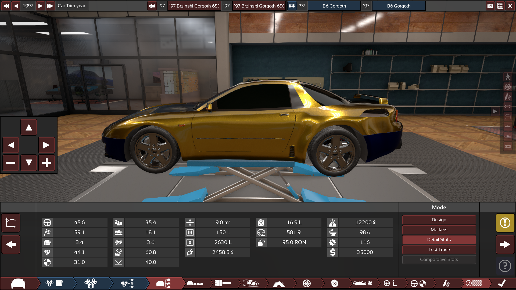516x290 pixels.
Task: Click the prestige diamond stat icon
Action: coord(47,252)
